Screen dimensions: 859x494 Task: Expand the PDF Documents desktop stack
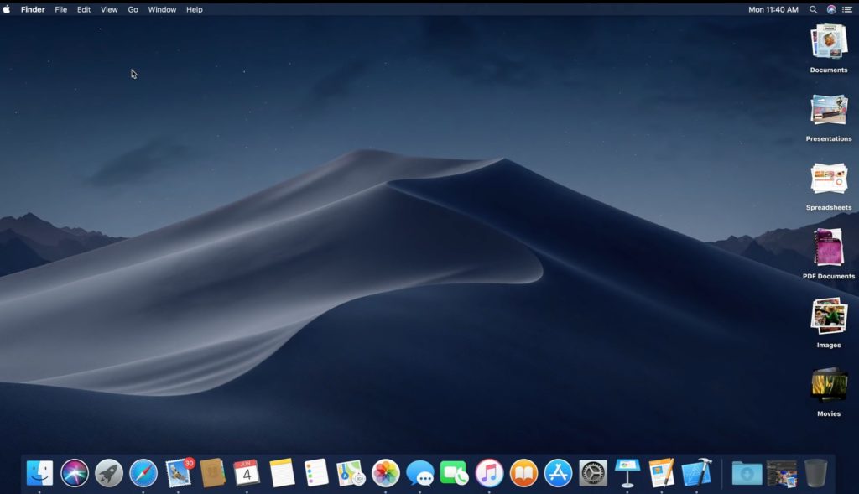(828, 248)
